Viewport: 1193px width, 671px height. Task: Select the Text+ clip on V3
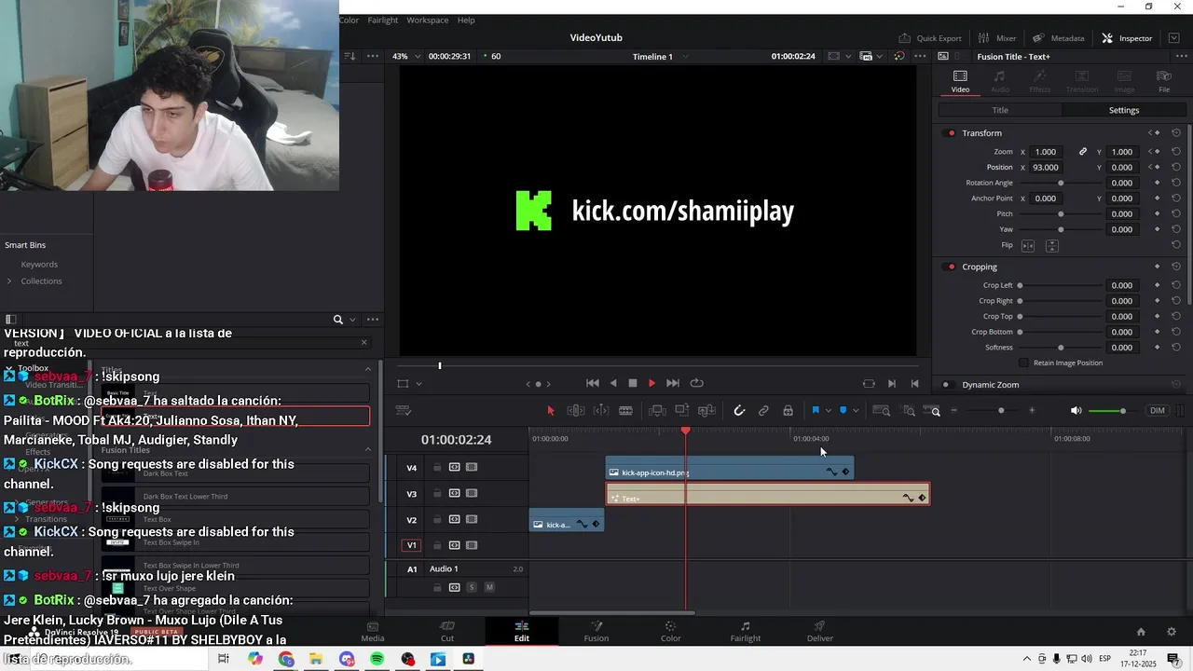tap(768, 494)
